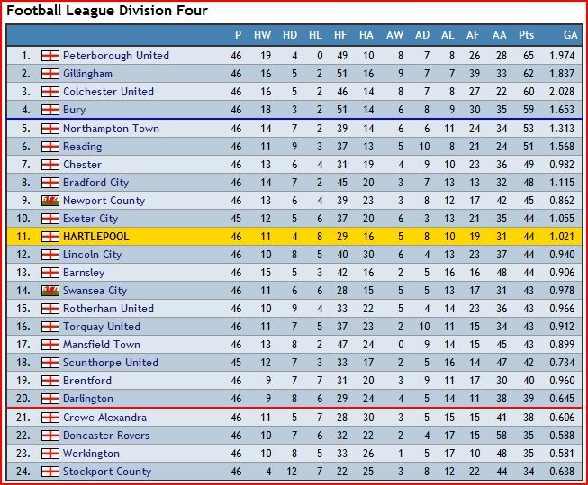588x485 pixels.
Task: Select the highlighted HARTLEPOOL team name
Action: click(x=96, y=237)
